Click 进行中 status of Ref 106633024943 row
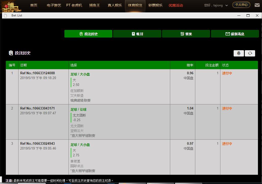This screenshot has width=262, height=184. [227, 144]
